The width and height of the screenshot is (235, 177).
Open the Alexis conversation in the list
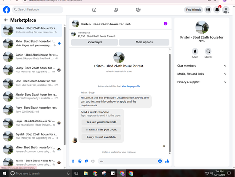(32, 97)
